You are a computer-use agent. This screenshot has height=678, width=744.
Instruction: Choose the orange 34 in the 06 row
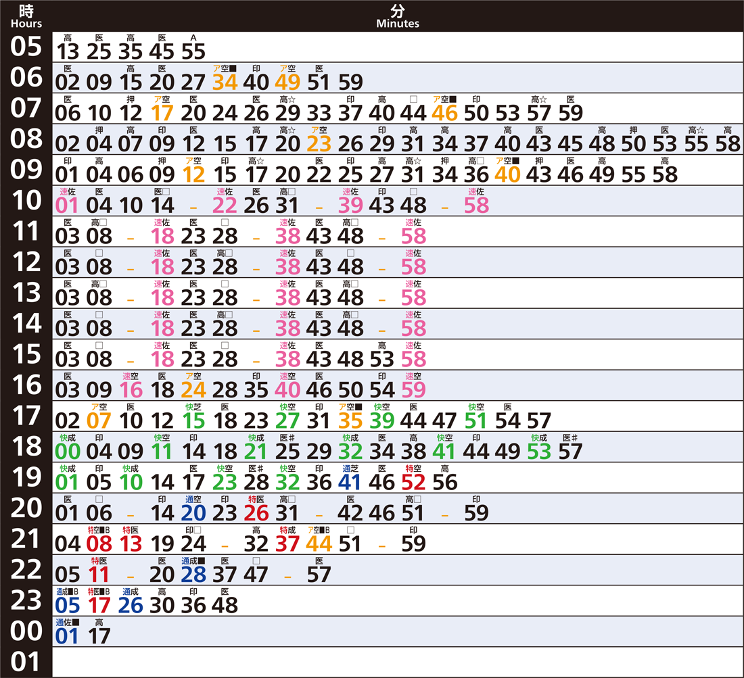pyautogui.click(x=225, y=82)
